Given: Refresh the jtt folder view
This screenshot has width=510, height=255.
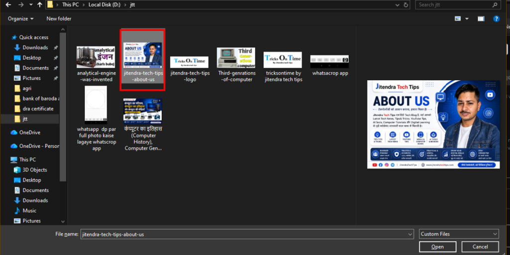Looking at the screenshot, I should click(405, 5).
